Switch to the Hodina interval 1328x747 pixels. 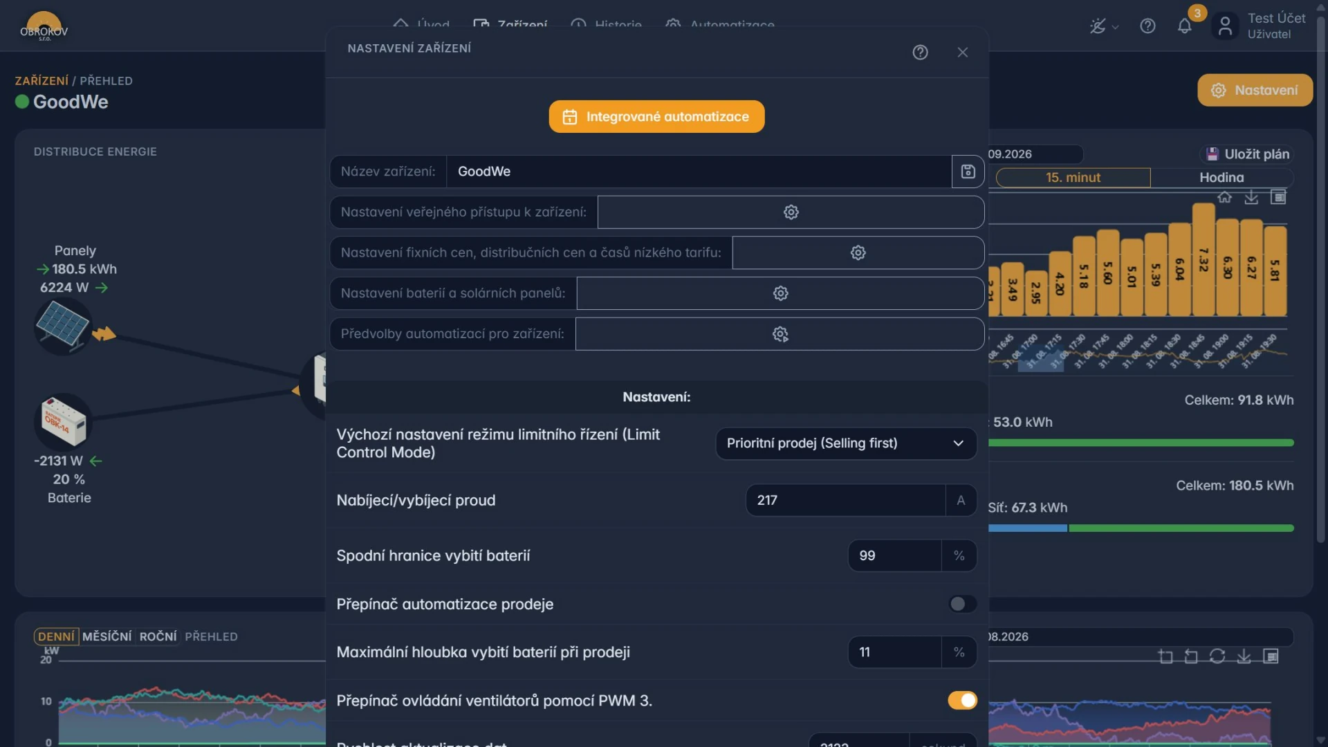(x=1221, y=178)
